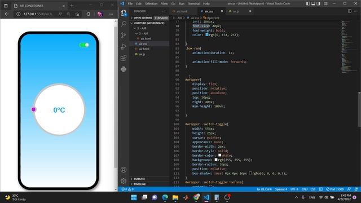Screen dimensions: 361x203
Task: Click the purple temperature dial knob
Action: click(x=34, y=109)
